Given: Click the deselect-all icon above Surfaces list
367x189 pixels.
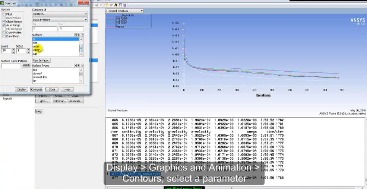Looking at the screenshot, I should (82, 35).
